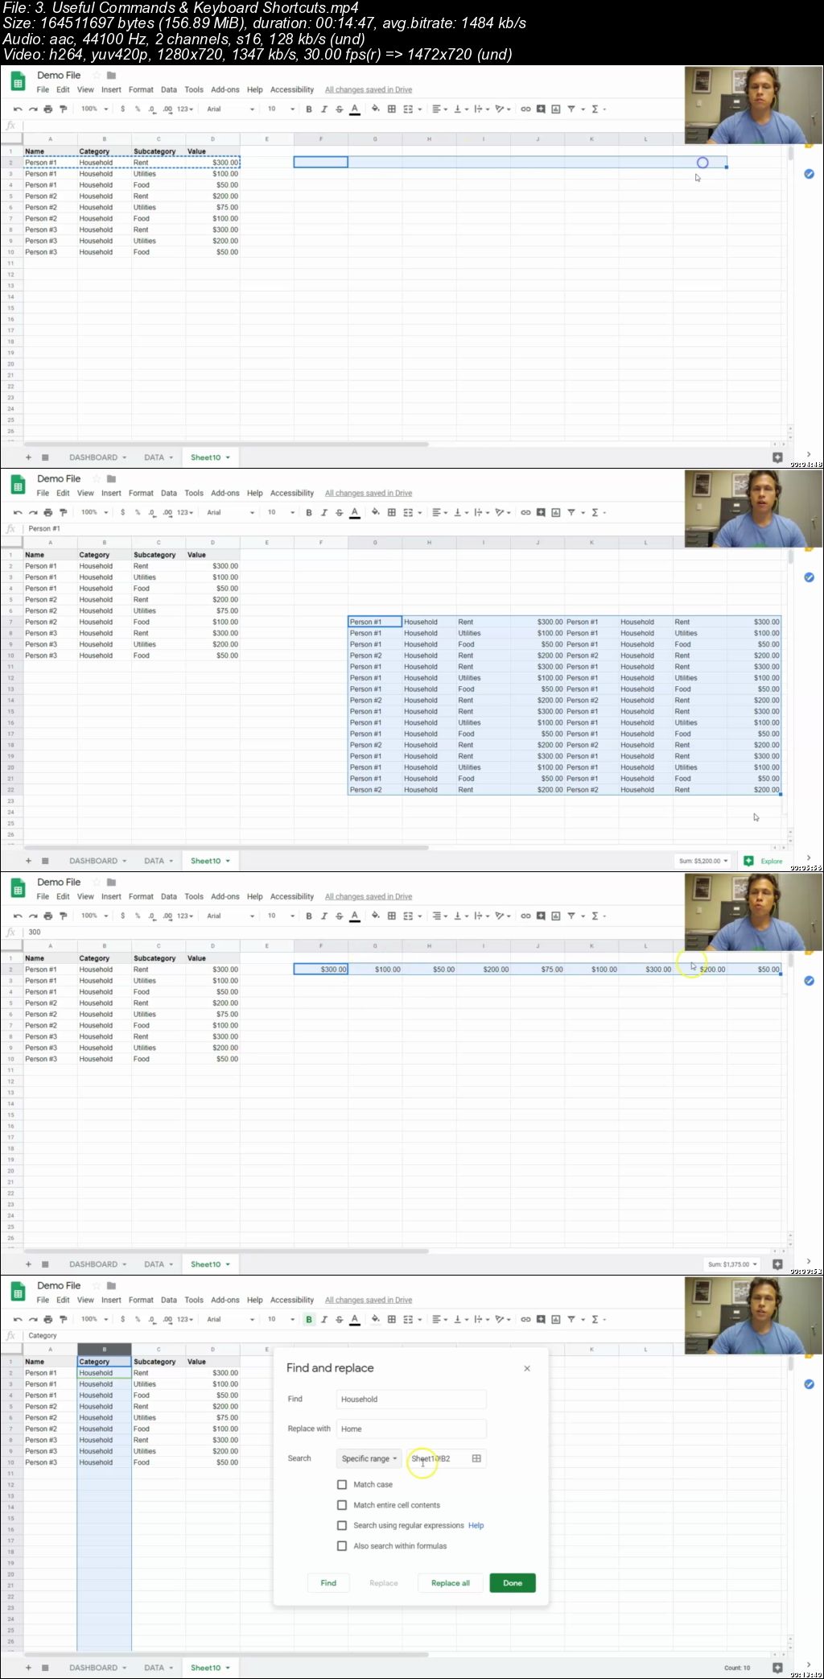Click the Find button in dialog
824x1679 pixels.
[328, 1583]
